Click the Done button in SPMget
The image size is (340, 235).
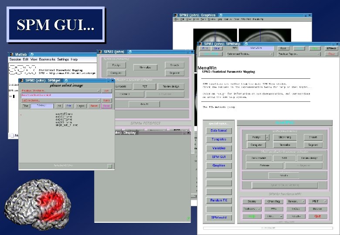[106, 106]
